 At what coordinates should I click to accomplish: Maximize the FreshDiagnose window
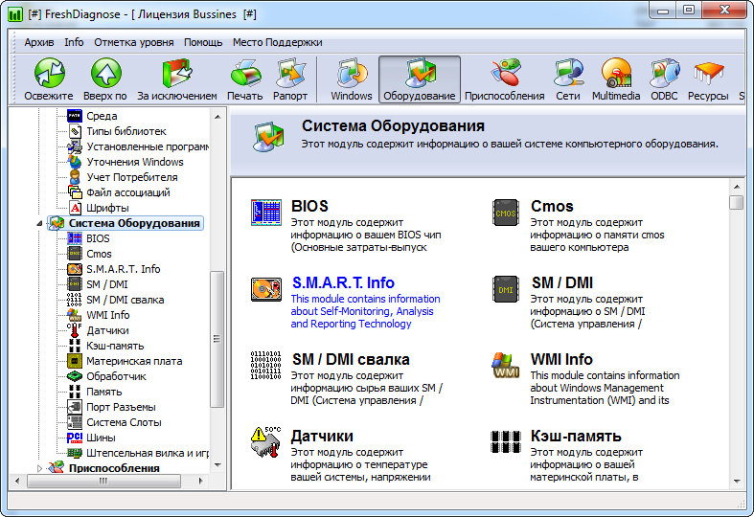(x=689, y=10)
